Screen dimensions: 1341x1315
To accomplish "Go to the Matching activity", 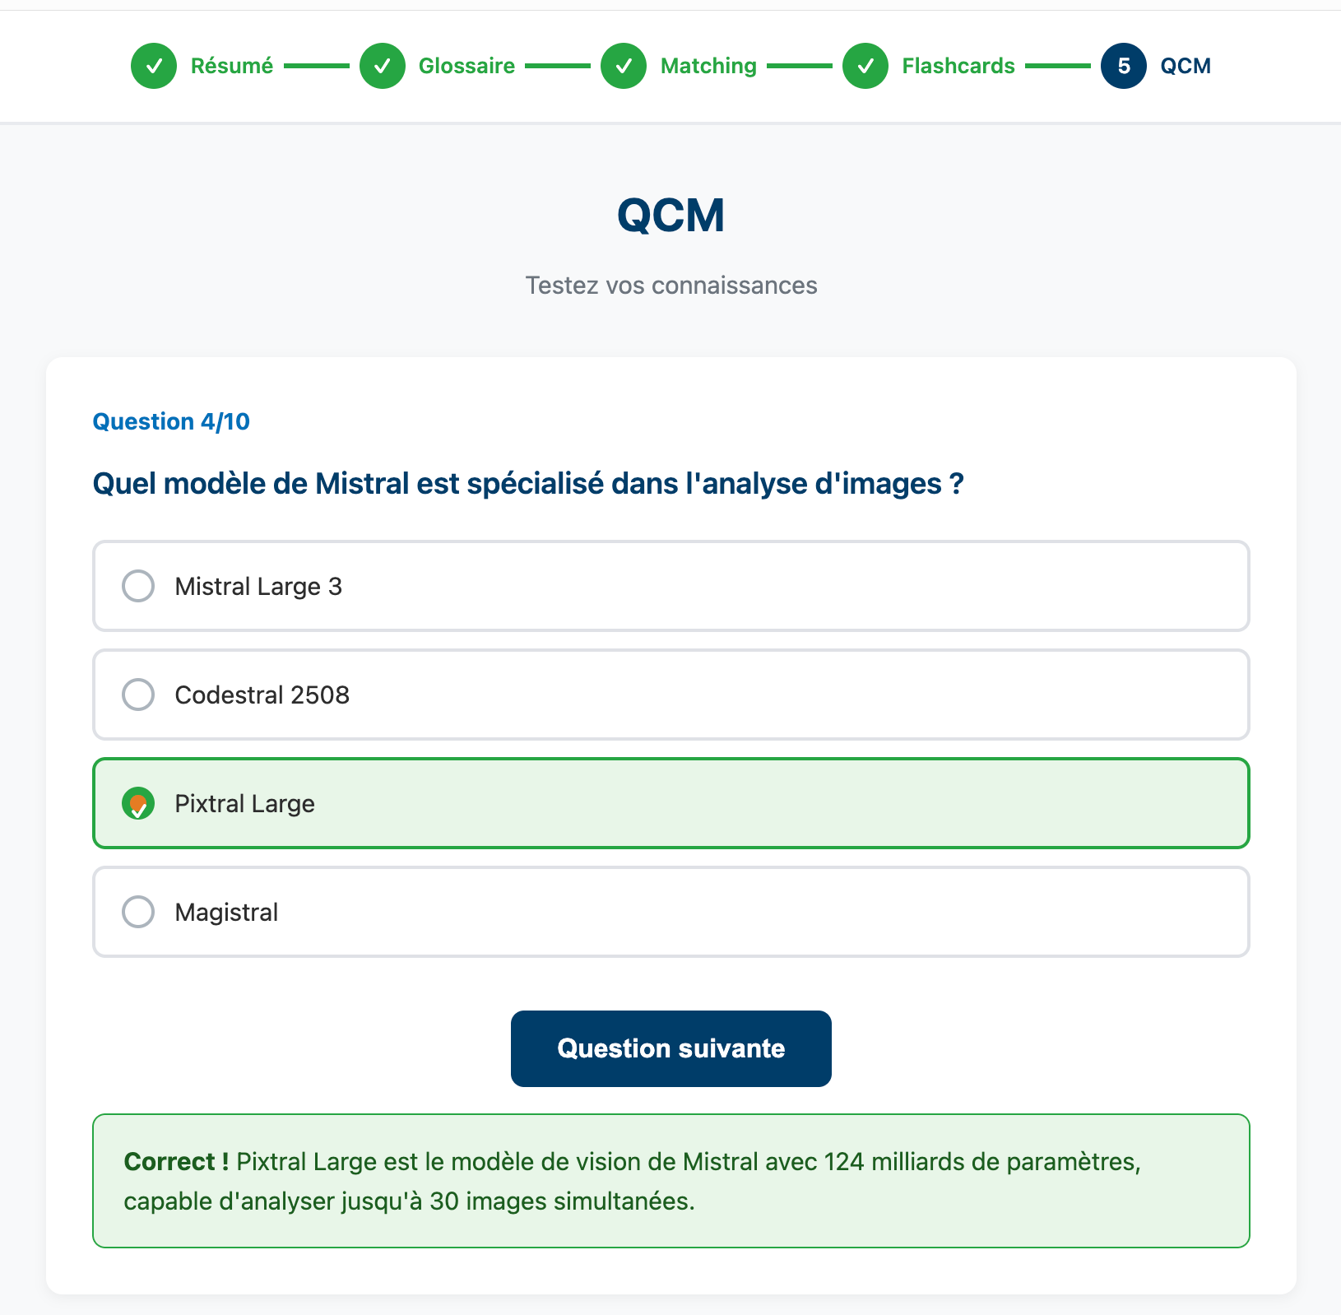I will pos(708,66).
